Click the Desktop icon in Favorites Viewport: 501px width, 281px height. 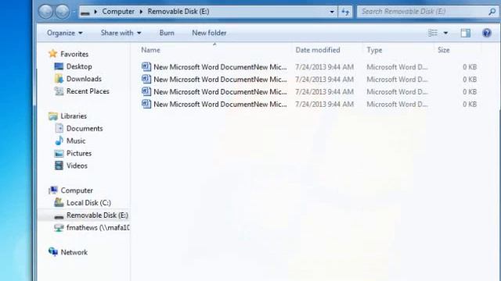(59, 66)
